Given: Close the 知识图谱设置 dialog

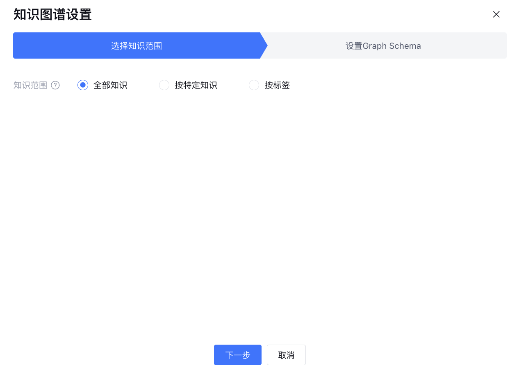Looking at the screenshot, I should (x=496, y=14).
